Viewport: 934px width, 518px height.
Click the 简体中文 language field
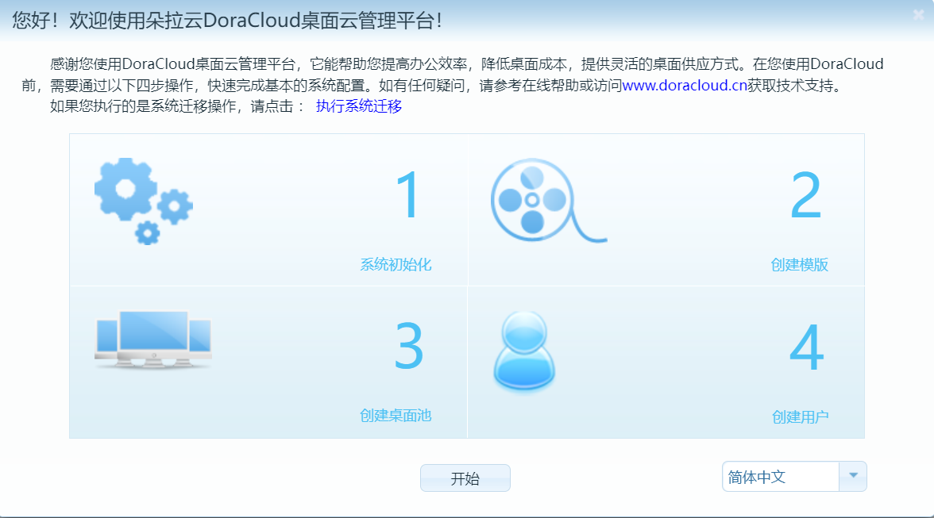780,477
